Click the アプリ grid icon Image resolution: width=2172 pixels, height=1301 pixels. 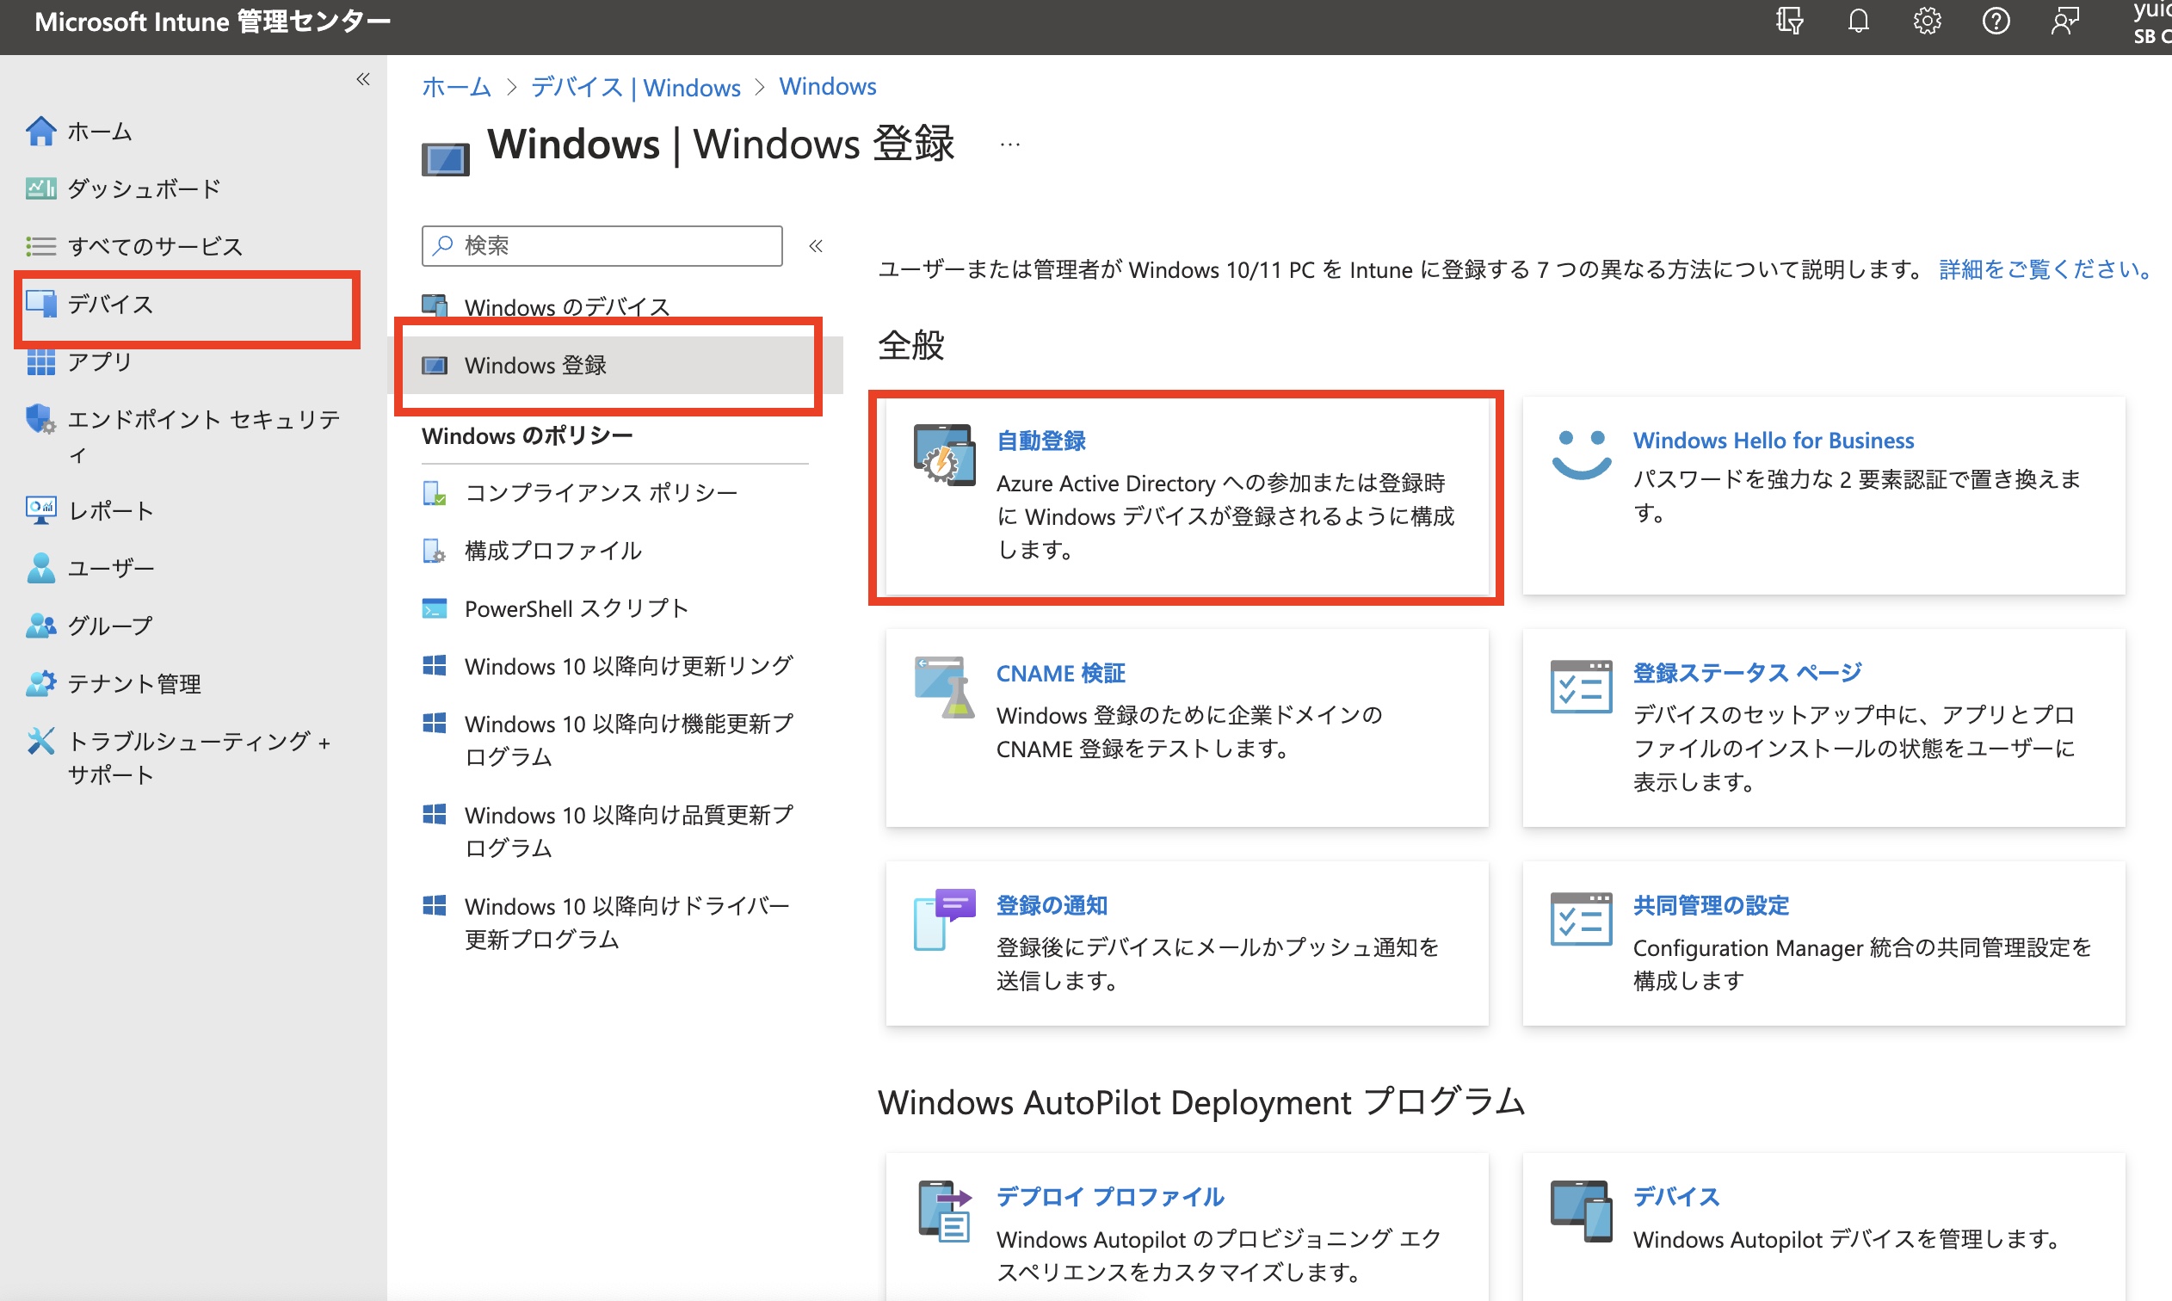40,361
